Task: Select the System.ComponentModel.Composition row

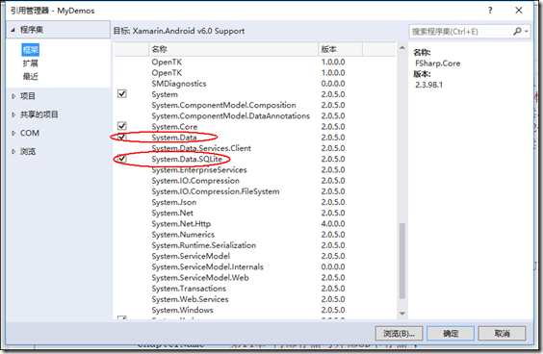Action: coord(255,105)
